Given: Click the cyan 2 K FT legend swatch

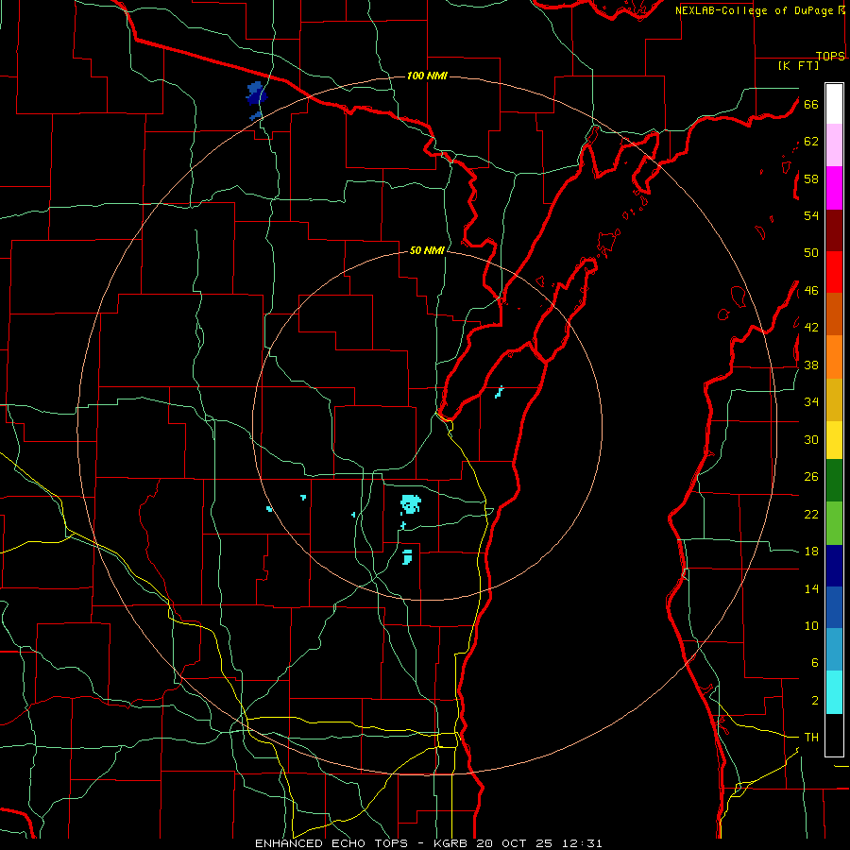Looking at the screenshot, I should [x=834, y=692].
